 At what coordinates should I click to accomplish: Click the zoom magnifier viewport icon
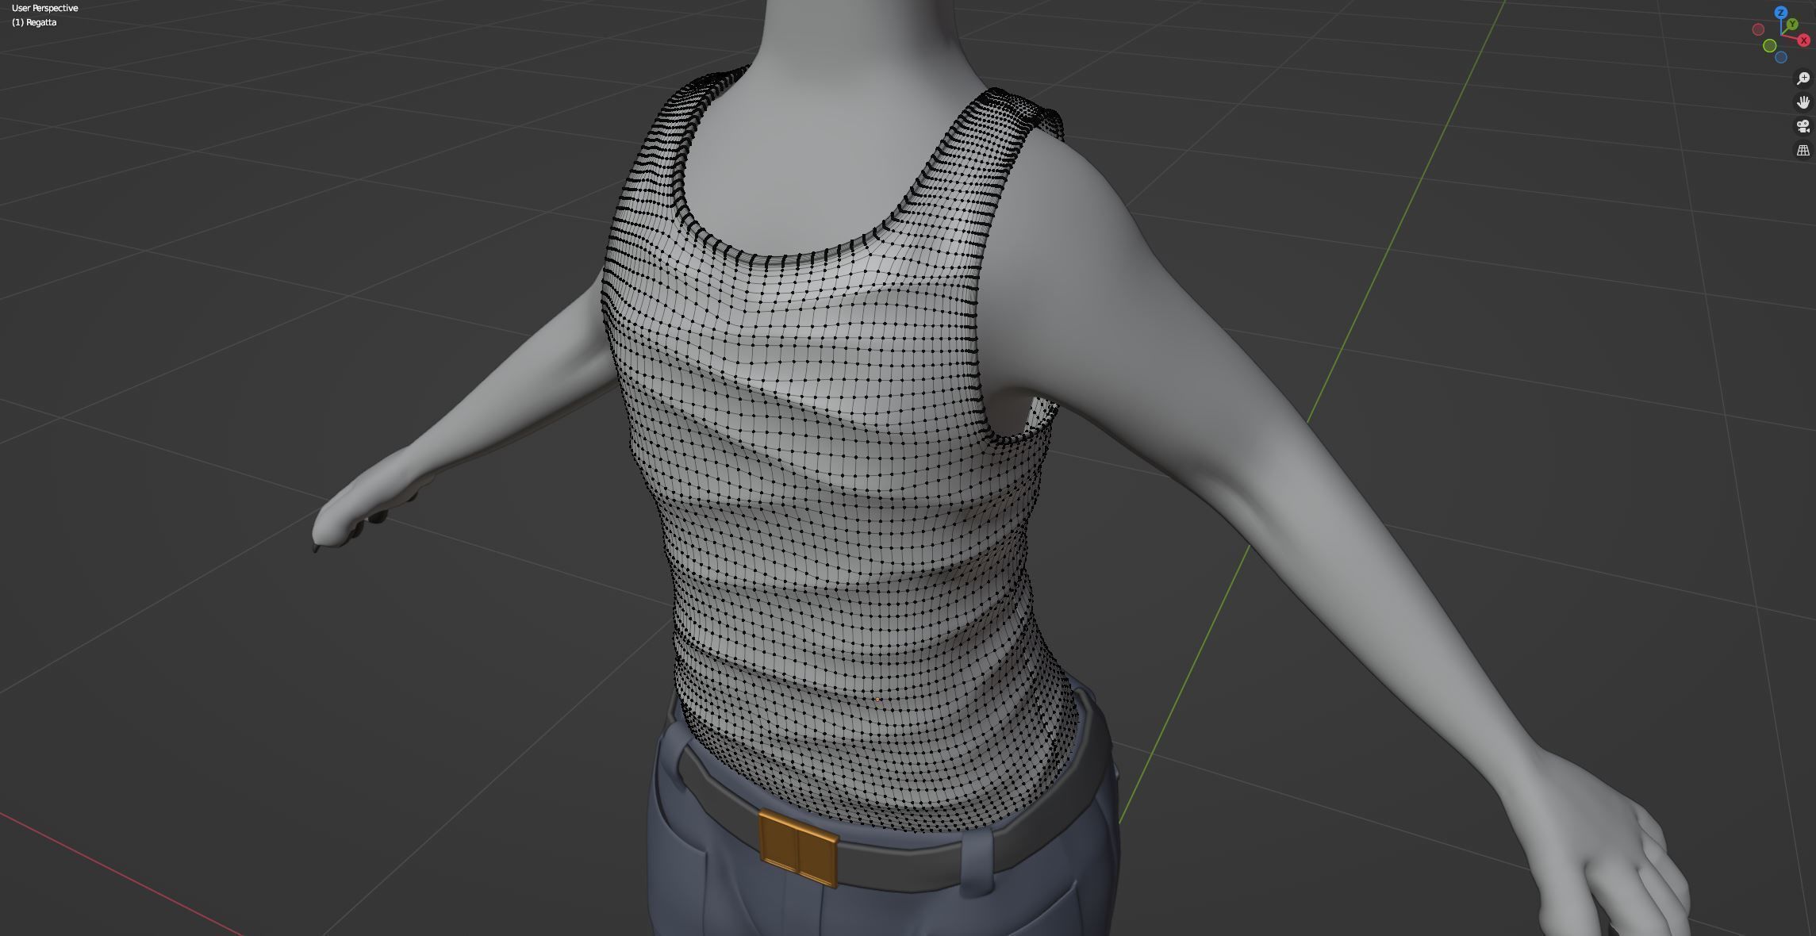1803,78
